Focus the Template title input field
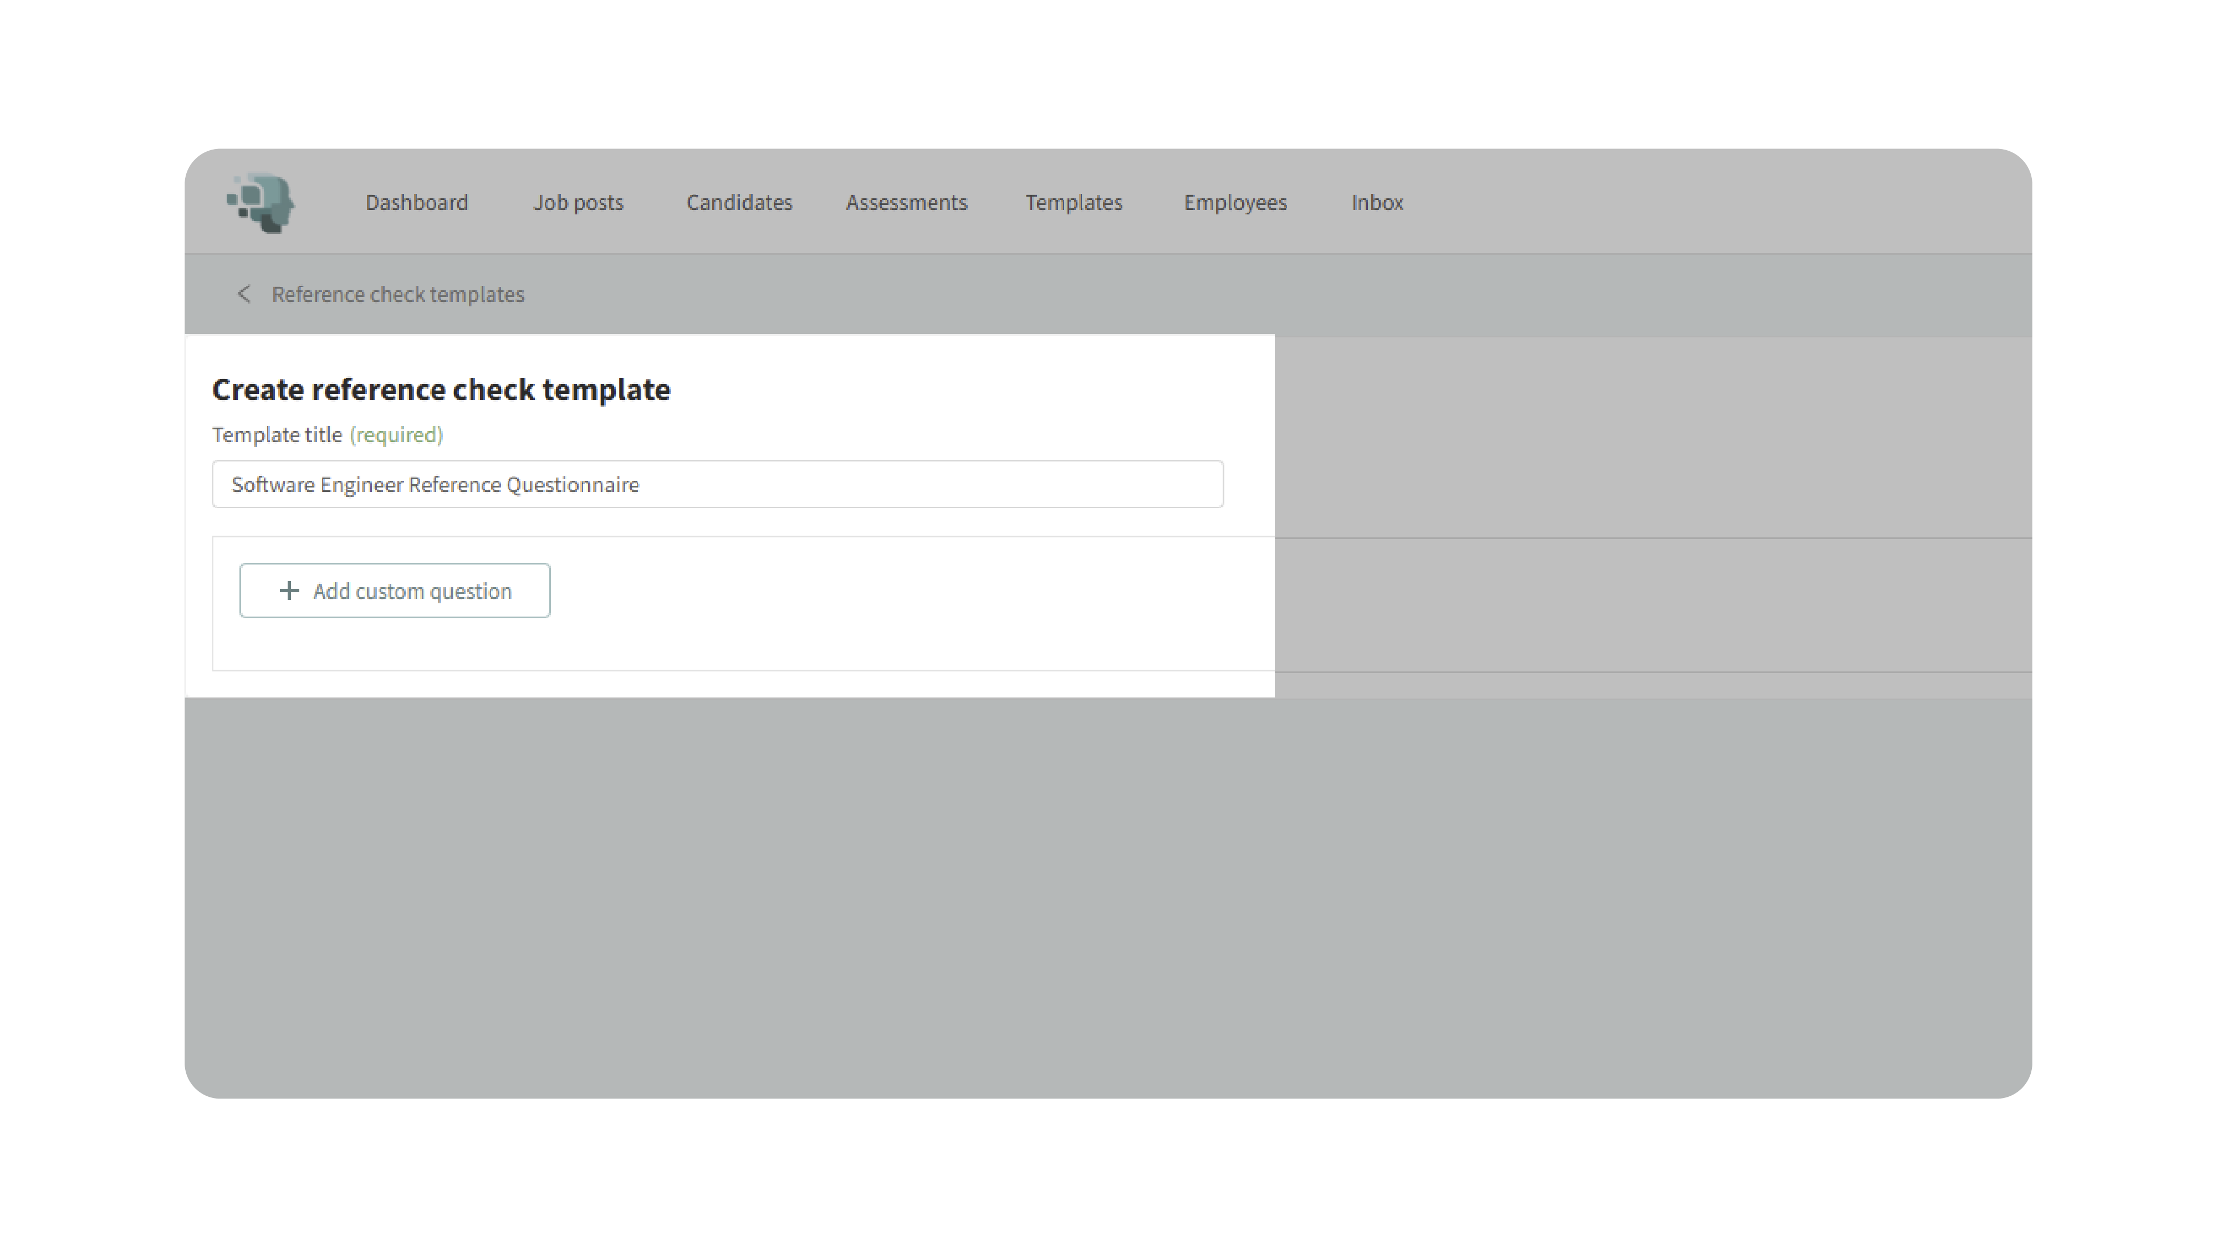This screenshot has height=1247, width=2217. 717,484
